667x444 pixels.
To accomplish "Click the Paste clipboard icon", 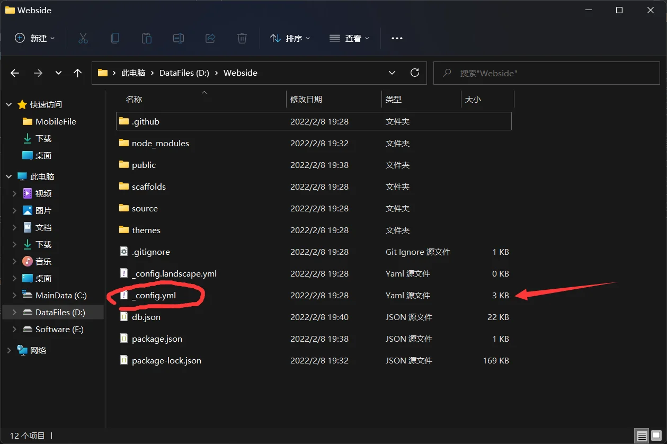I will click(x=146, y=38).
